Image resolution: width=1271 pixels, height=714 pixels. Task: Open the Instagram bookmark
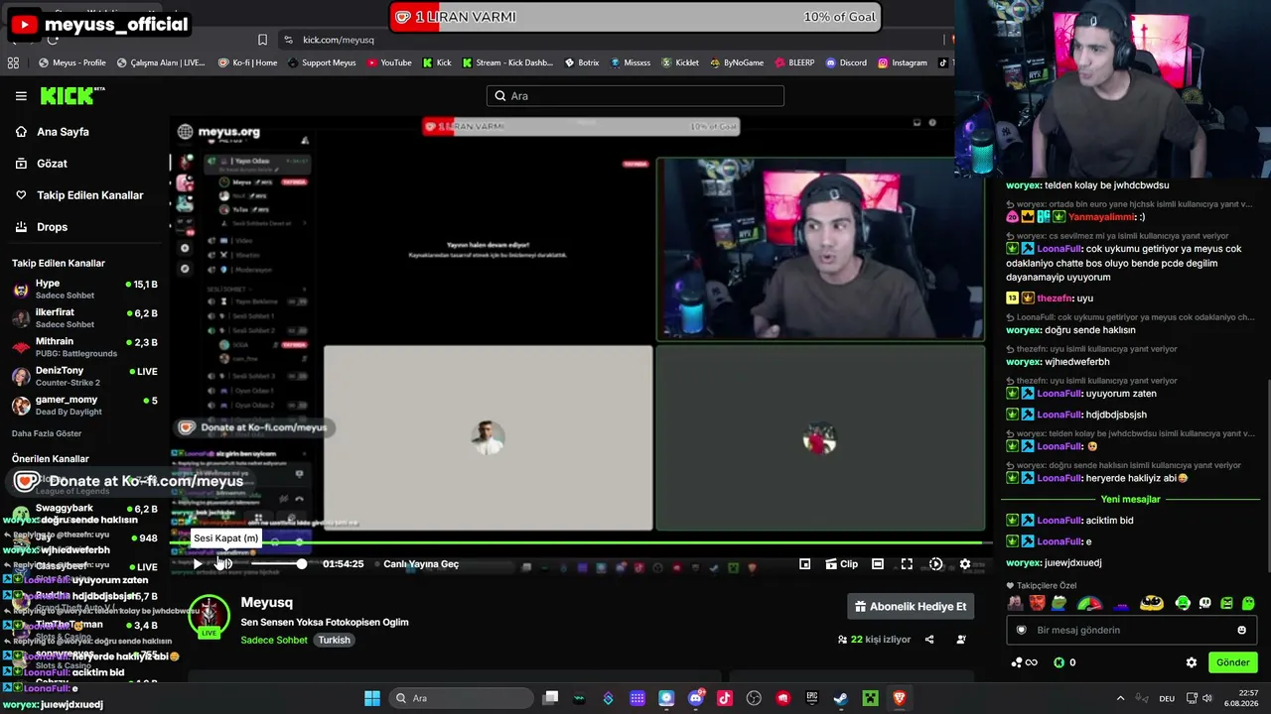903,62
